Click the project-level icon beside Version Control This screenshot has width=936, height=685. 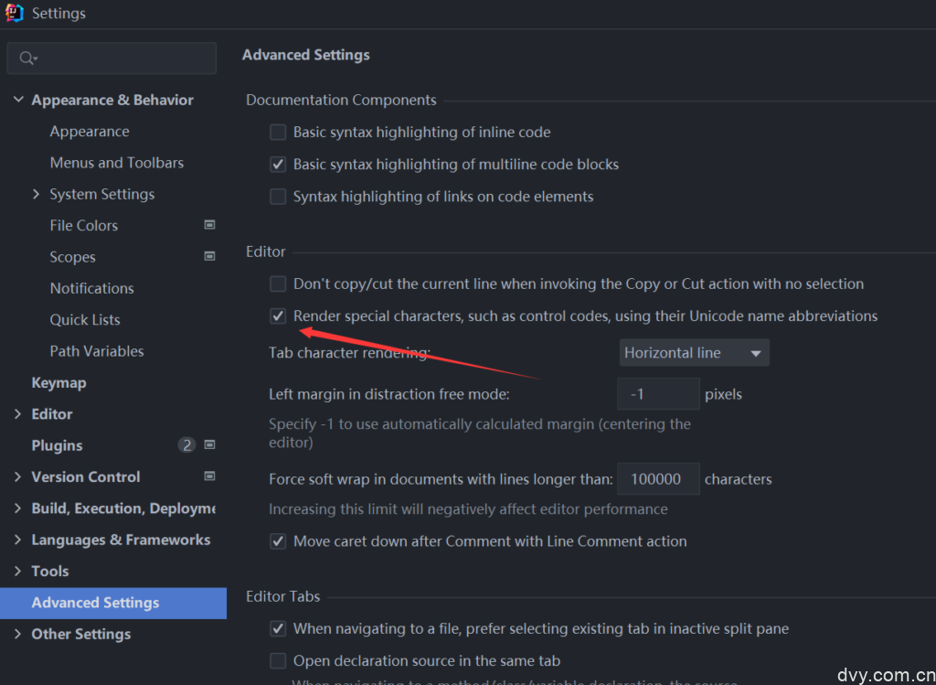click(x=209, y=476)
